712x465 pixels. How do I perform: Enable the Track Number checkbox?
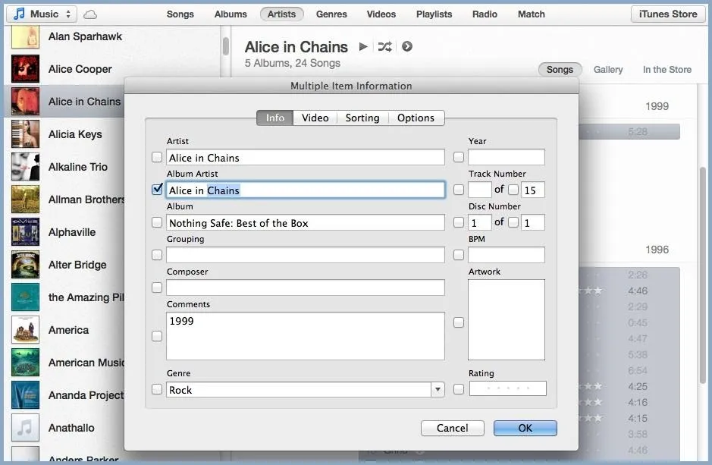pyautogui.click(x=459, y=190)
